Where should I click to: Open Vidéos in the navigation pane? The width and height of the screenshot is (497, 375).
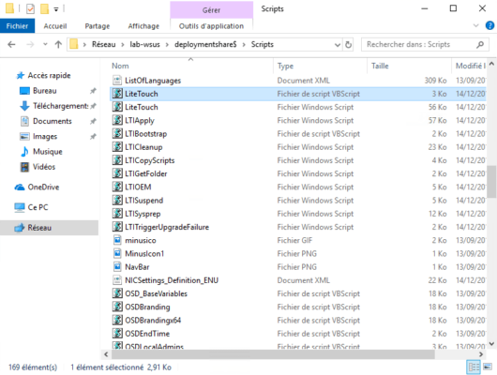(44, 167)
